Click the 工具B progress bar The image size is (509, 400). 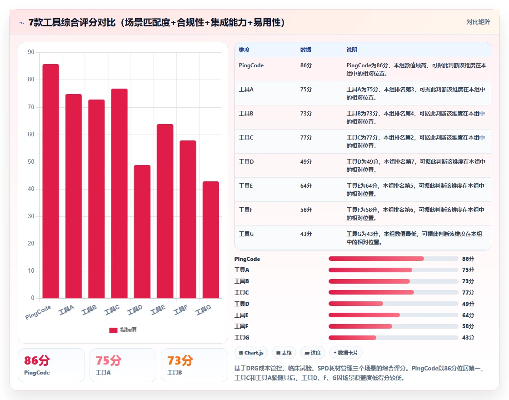[394, 281]
